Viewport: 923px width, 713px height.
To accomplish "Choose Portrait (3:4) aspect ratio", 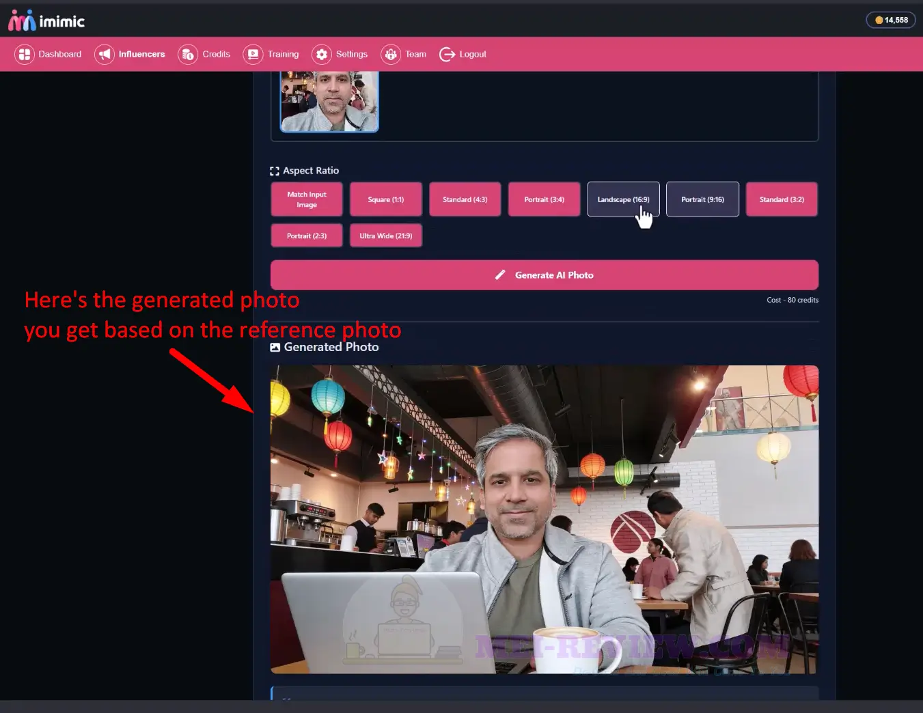I will (x=545, y=199).
